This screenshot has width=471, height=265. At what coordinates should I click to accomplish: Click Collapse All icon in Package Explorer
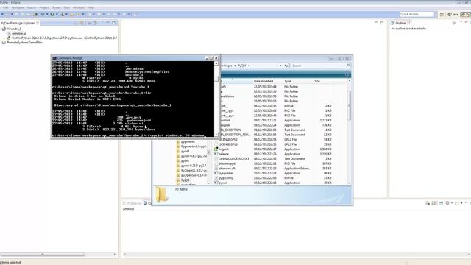[x=76, y=23]
